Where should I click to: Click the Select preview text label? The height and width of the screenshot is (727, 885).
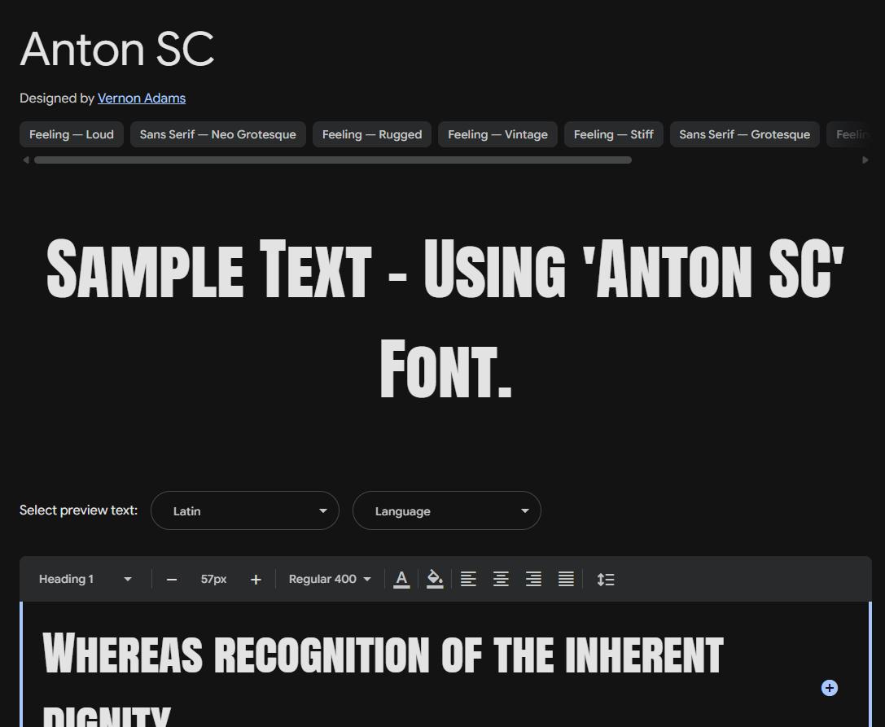pos(78,510)
